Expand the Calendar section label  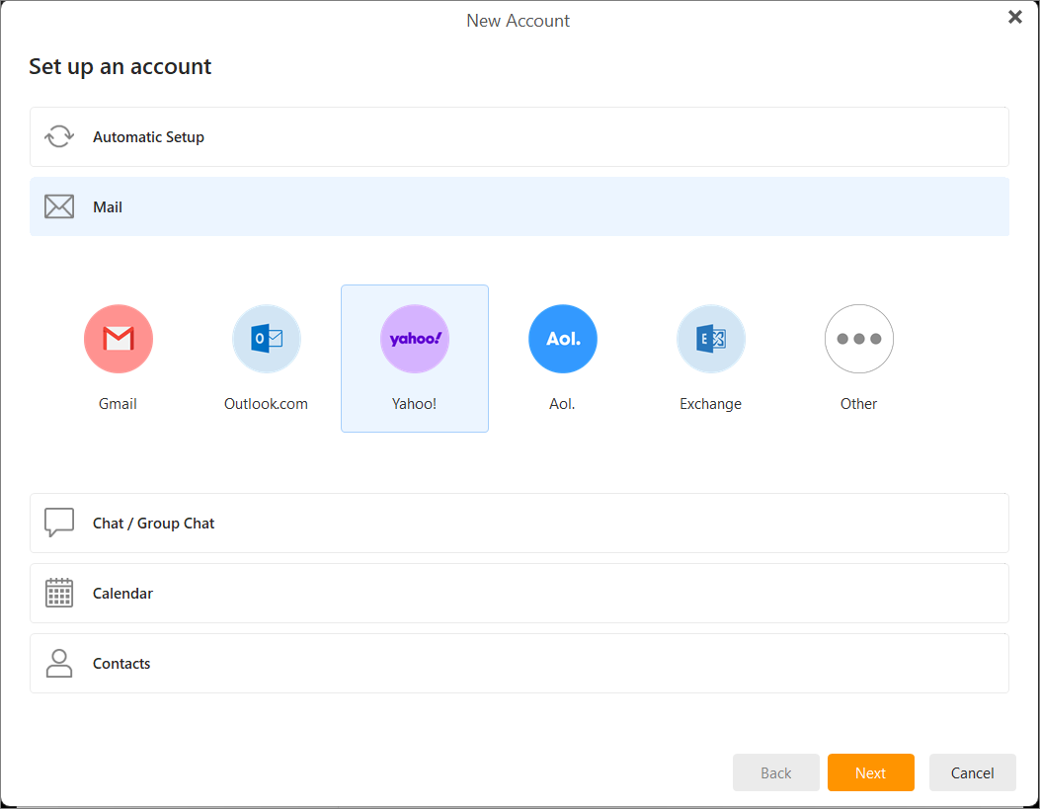pyautogui.click(x=122, y=594)
